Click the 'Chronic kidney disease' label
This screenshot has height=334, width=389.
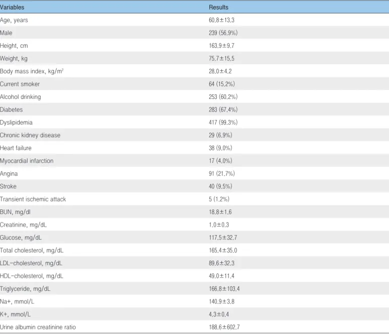30,135
